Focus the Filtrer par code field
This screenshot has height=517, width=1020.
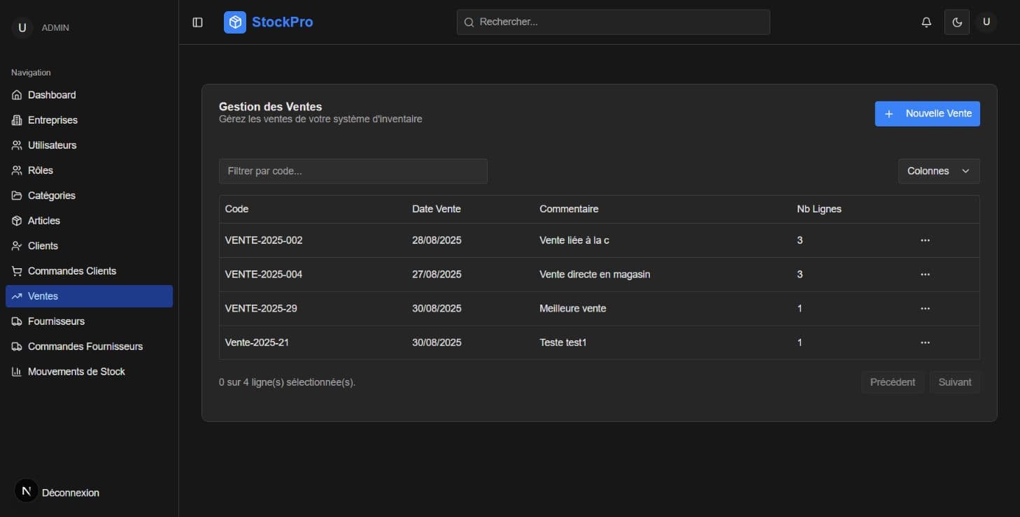click(x=353, y=171)
